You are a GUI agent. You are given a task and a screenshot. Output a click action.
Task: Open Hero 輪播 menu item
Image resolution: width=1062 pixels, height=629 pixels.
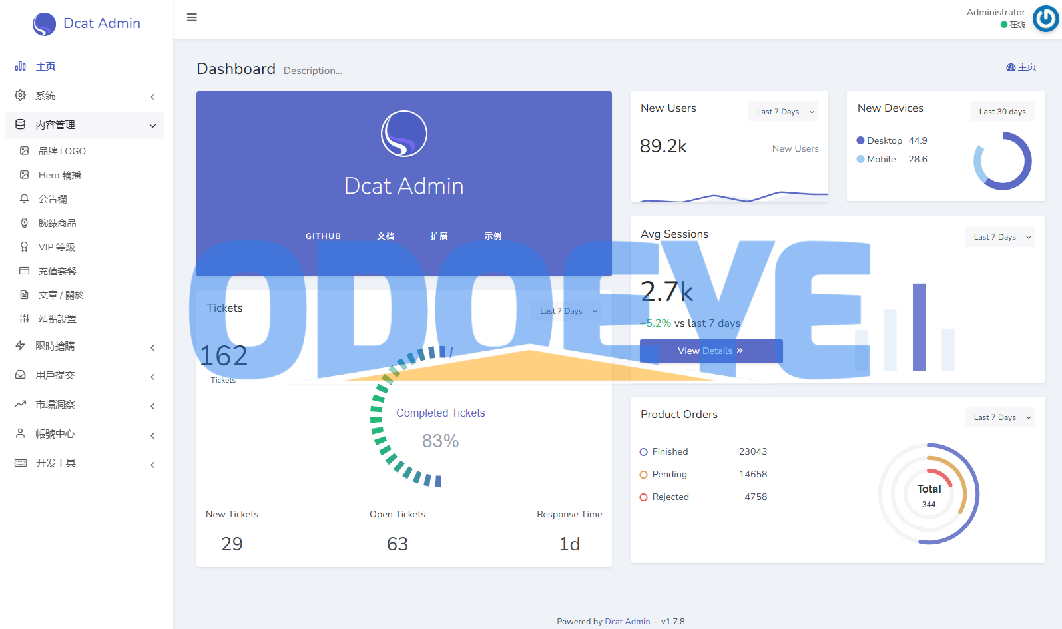pyautogui.click(x=84, y=175)
